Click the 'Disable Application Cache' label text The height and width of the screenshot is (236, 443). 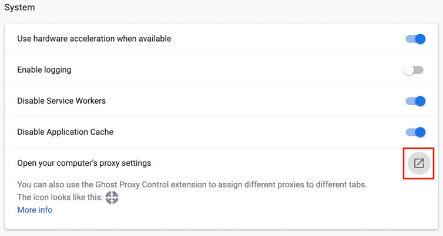(x=65, y=132)
